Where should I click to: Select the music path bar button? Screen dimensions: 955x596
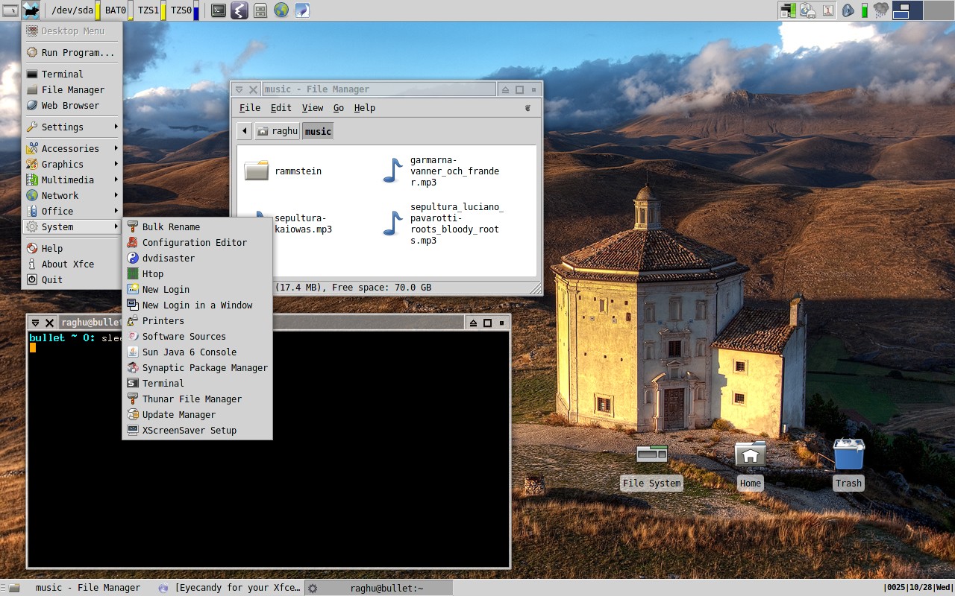318,131
